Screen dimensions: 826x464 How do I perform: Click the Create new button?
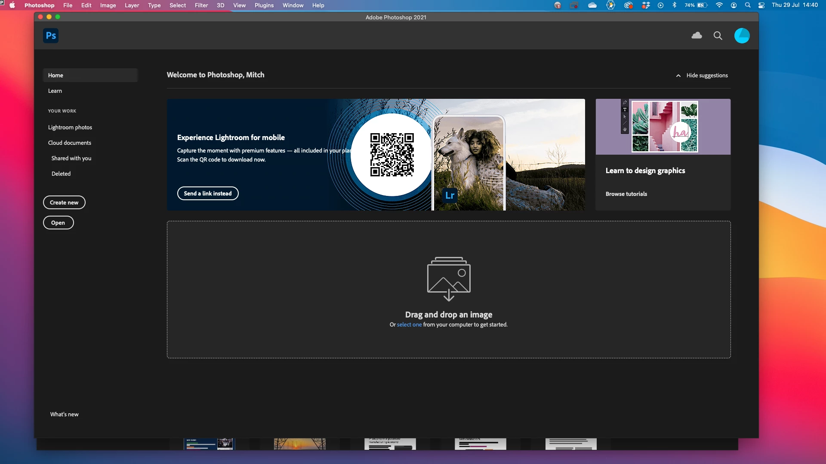click(64, 202)
